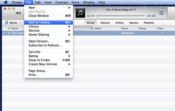Select Get Info menu item
The image size is (175, 111).
point(48,52)
